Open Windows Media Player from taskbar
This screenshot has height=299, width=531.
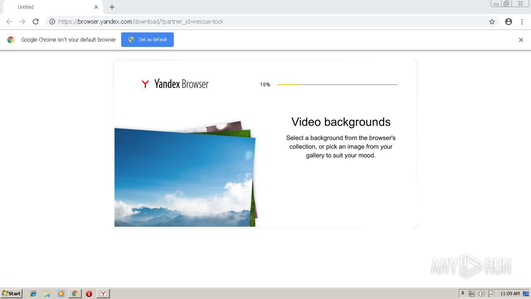61,294
